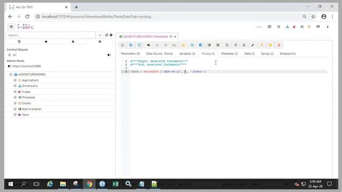Expand the Cubes node
The image size is (342, 192).
[x=15, y=92]
